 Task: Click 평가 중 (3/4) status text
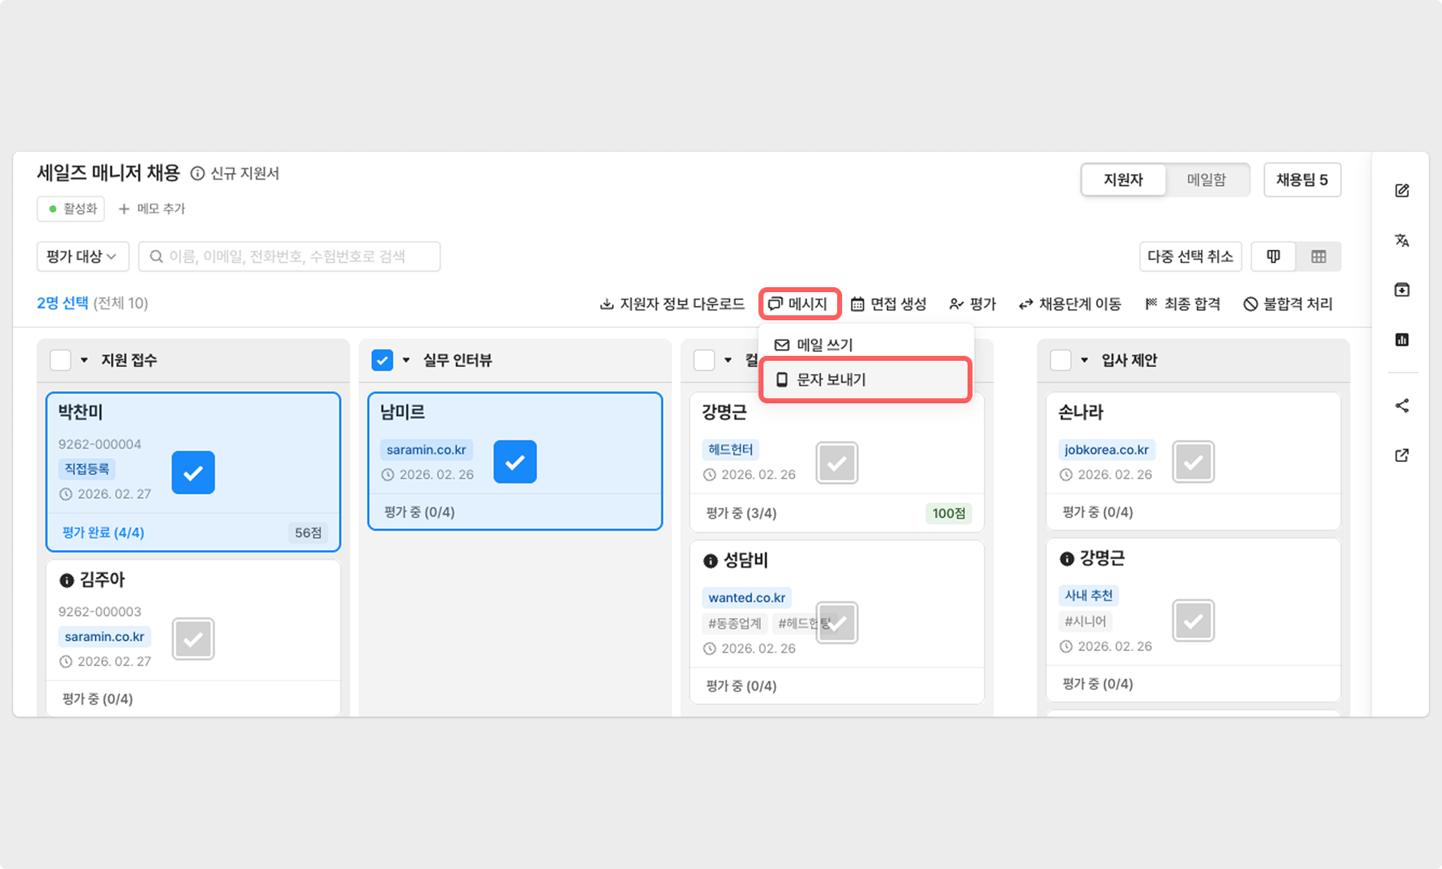(x=741, y=513)
